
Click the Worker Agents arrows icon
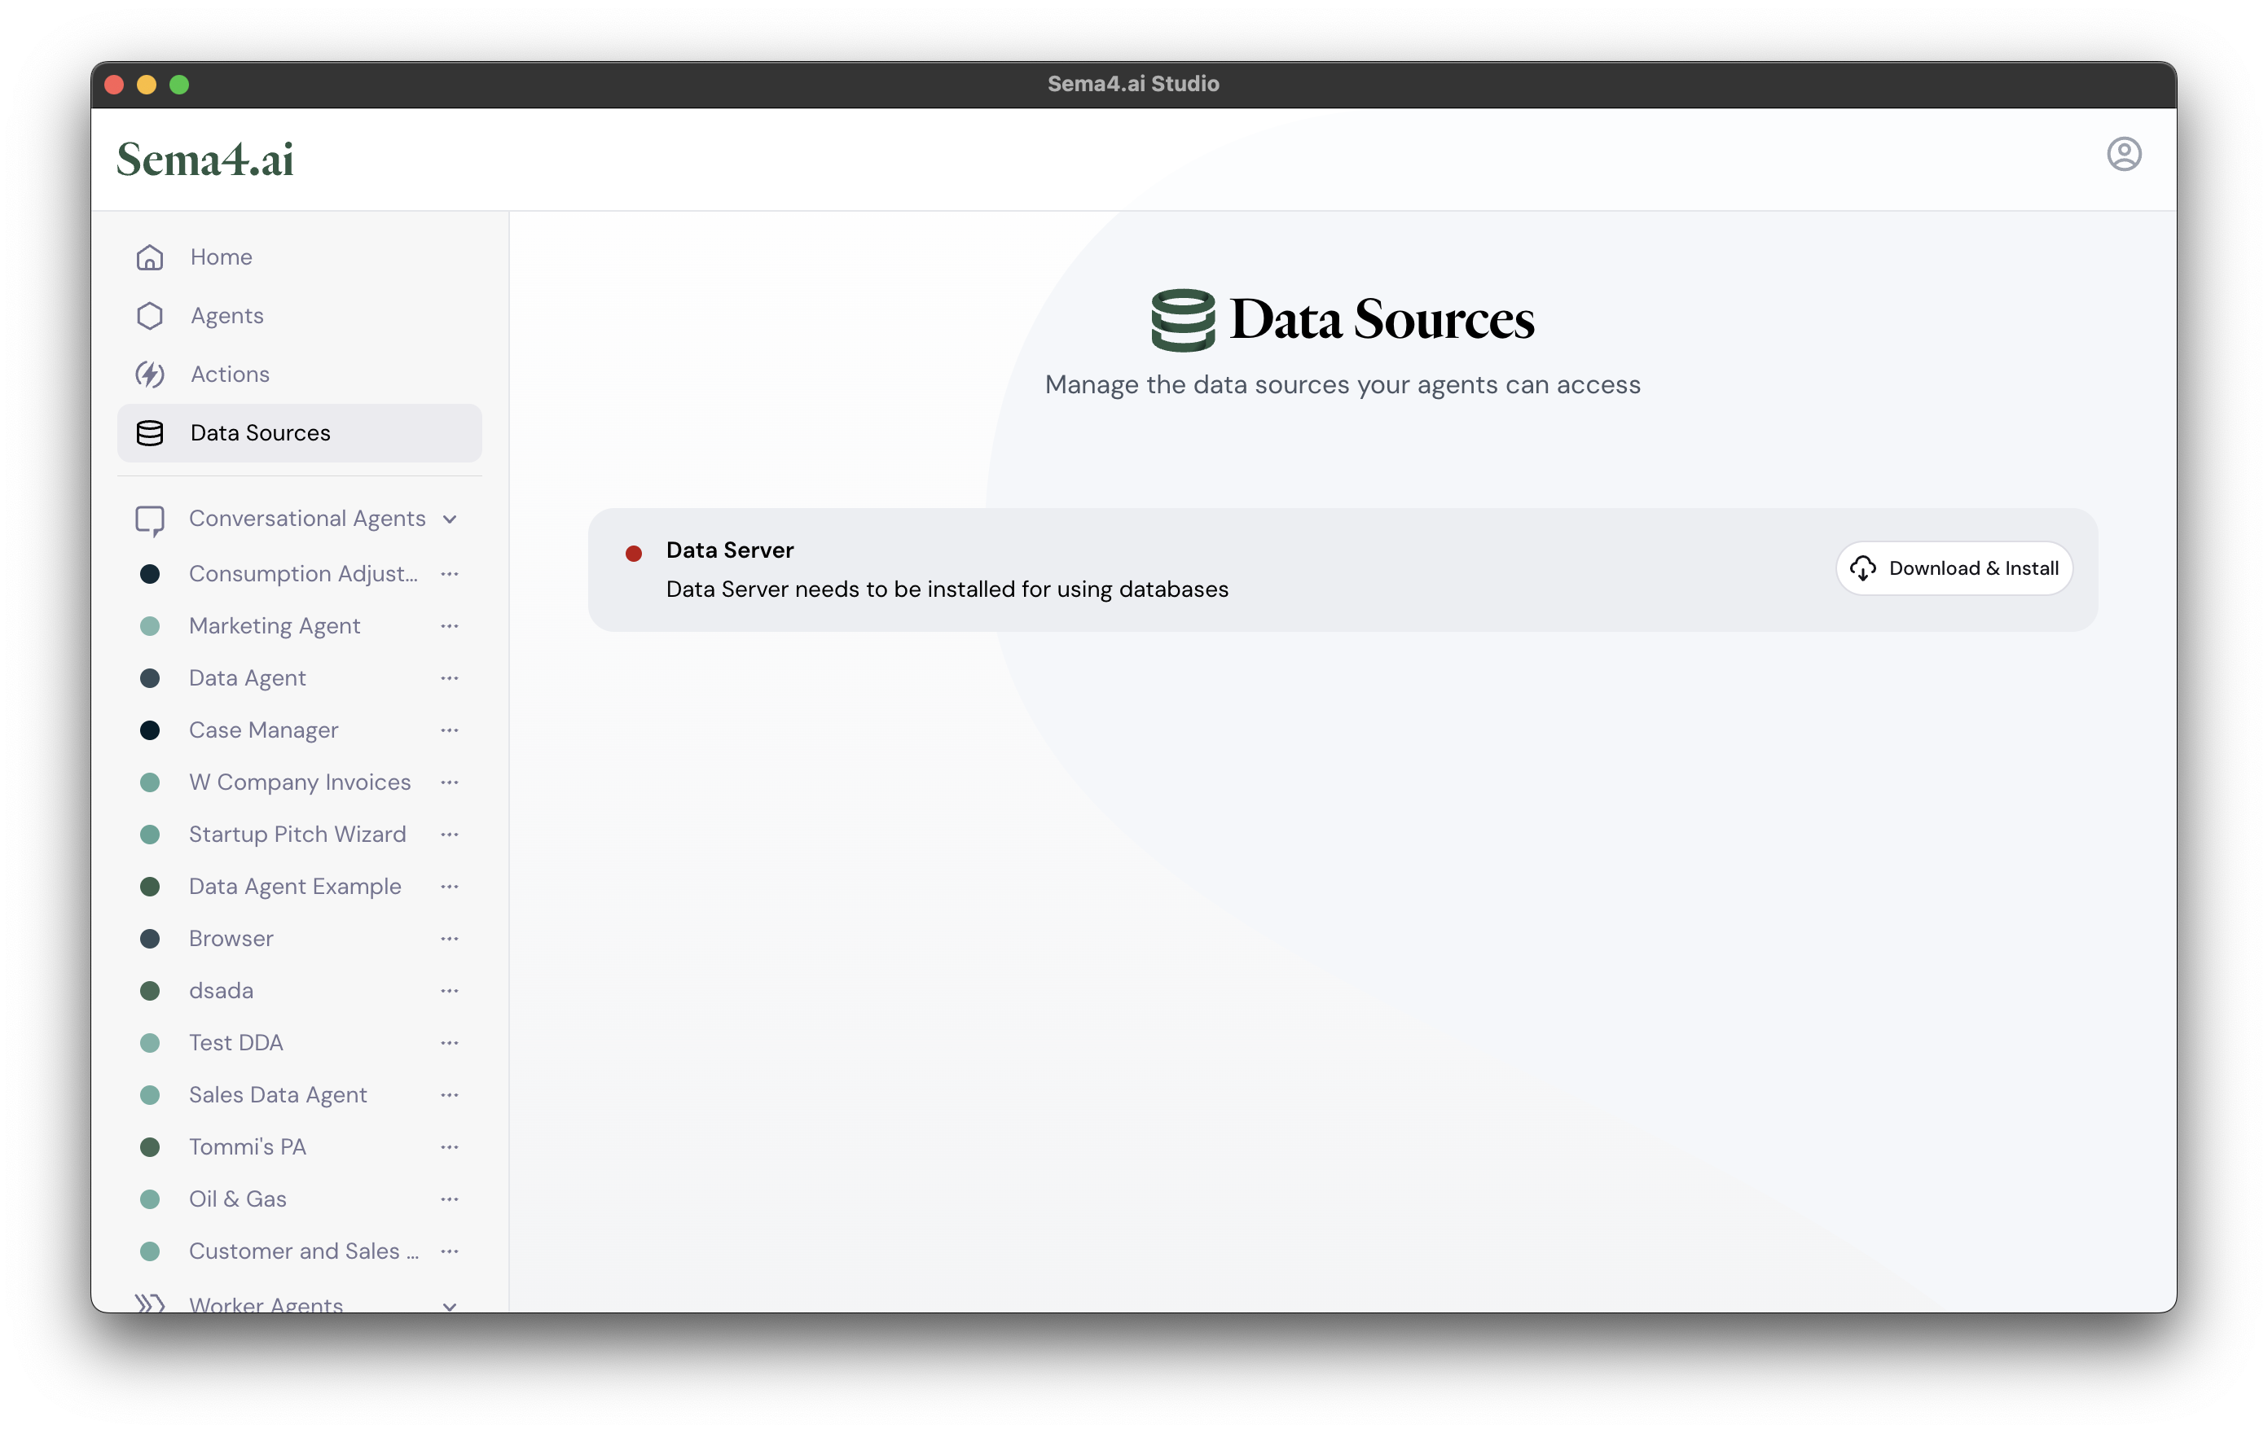coord(150,1303)
